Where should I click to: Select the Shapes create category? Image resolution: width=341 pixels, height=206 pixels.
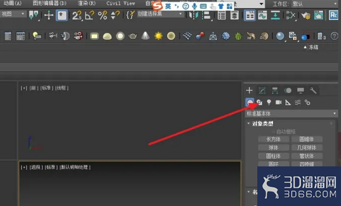click(259, 102)
